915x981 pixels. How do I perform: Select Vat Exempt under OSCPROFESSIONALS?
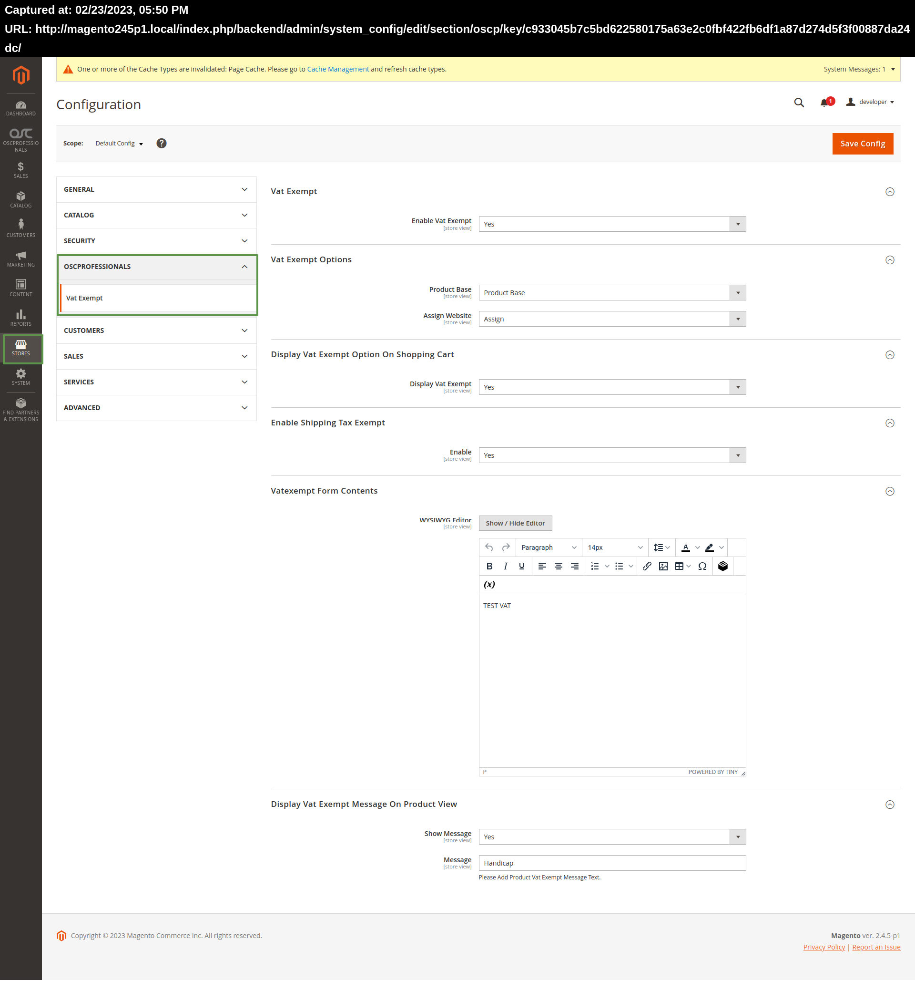(x=84, y=298)
